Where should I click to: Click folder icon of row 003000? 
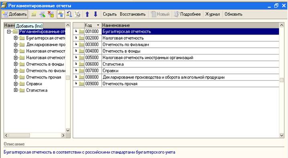[x=81, y=45]
